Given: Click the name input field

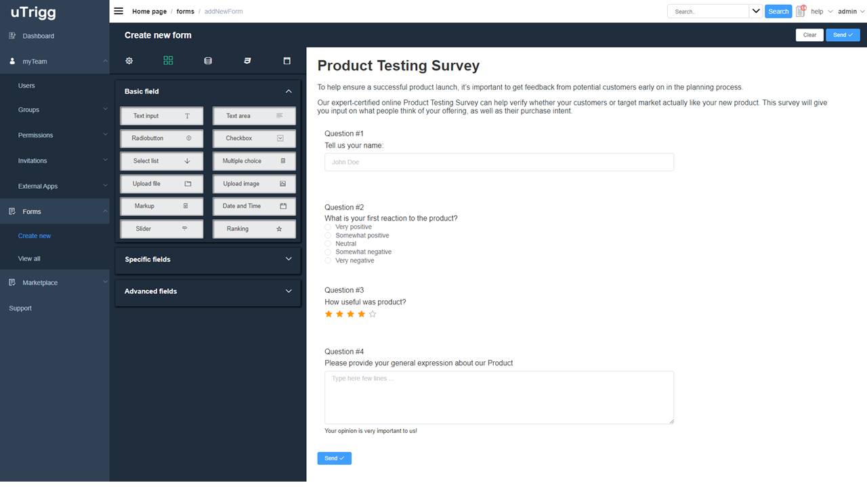Looking at the screenshot, I should point(499,162).
